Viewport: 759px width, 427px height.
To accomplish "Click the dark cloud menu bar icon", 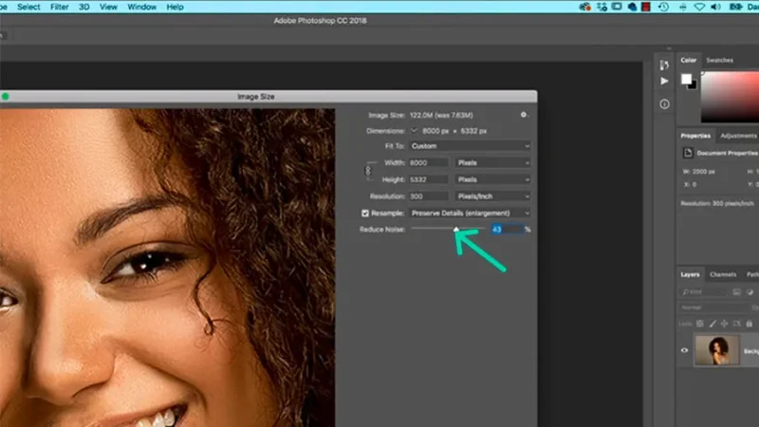I will [x=632, y=7].
